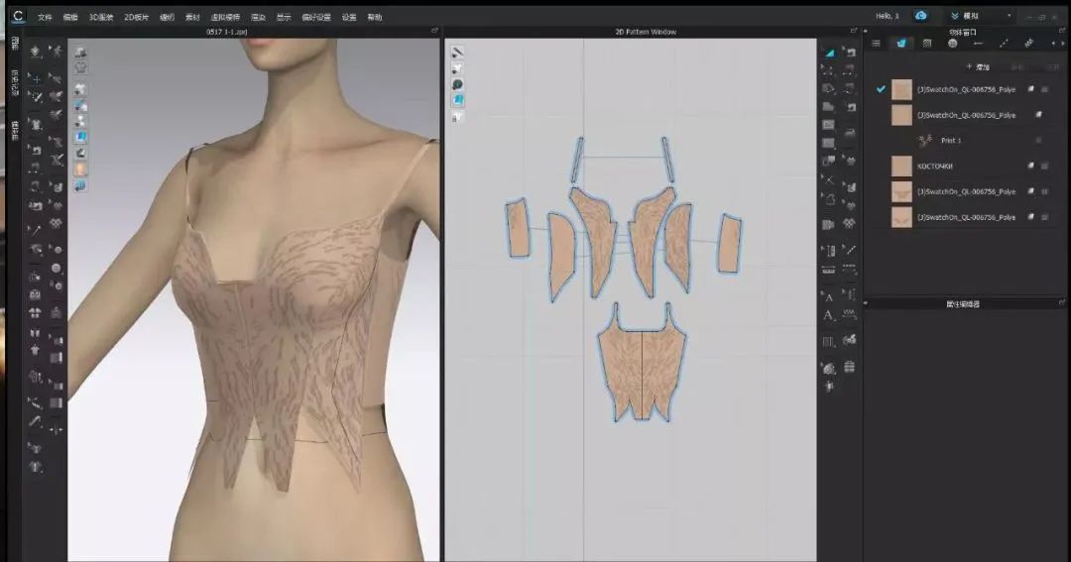Viewport: 1071px width, 562px height.
Task: Toggle the highlighted blue display icon in 2D window
Action: (458, 99)
